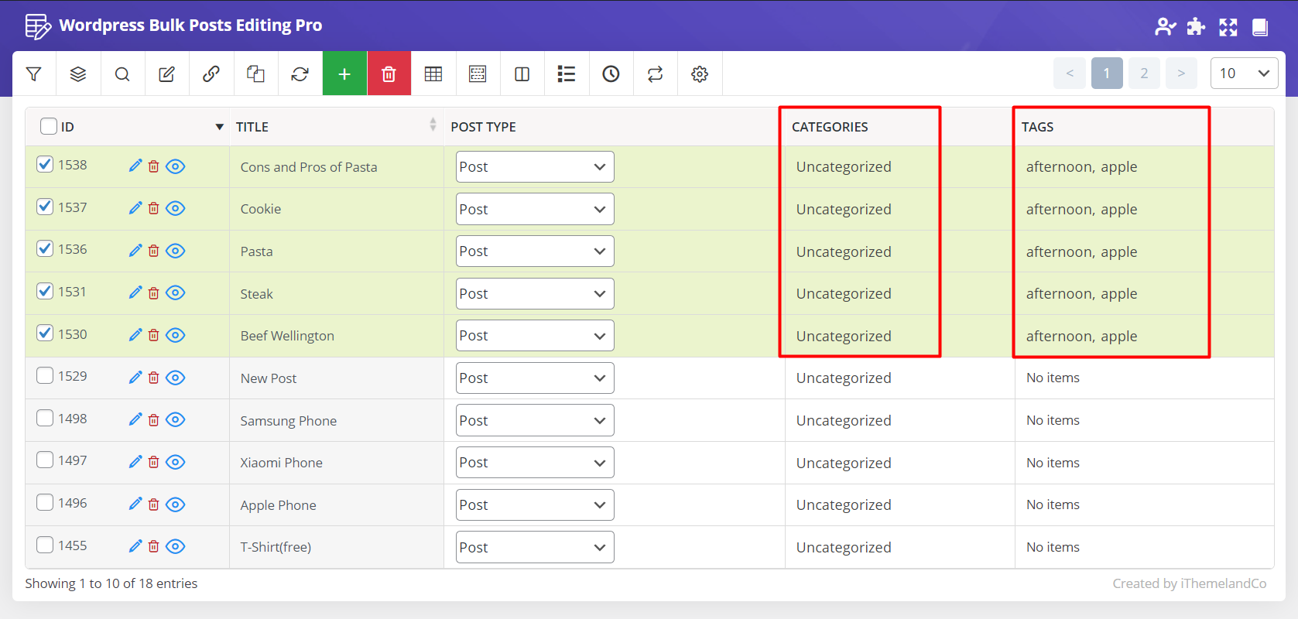The width and height of the screenshot is (1298, 619).
Task: Toggle the select-all checkbox beside ID
Action: tap(49, 126)
